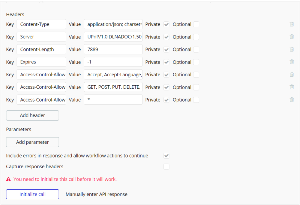This screenshot has width=300, height=205.
Task: Enable Optional for Server header
Action: [196, 37]
